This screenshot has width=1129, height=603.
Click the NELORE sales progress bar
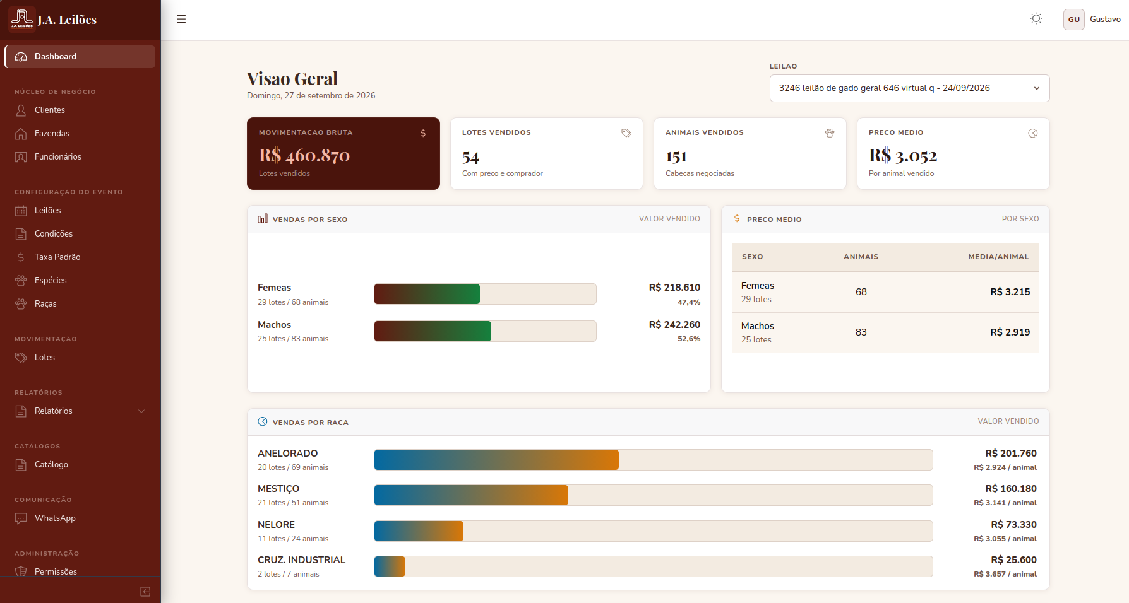click(x=654, y=531)
